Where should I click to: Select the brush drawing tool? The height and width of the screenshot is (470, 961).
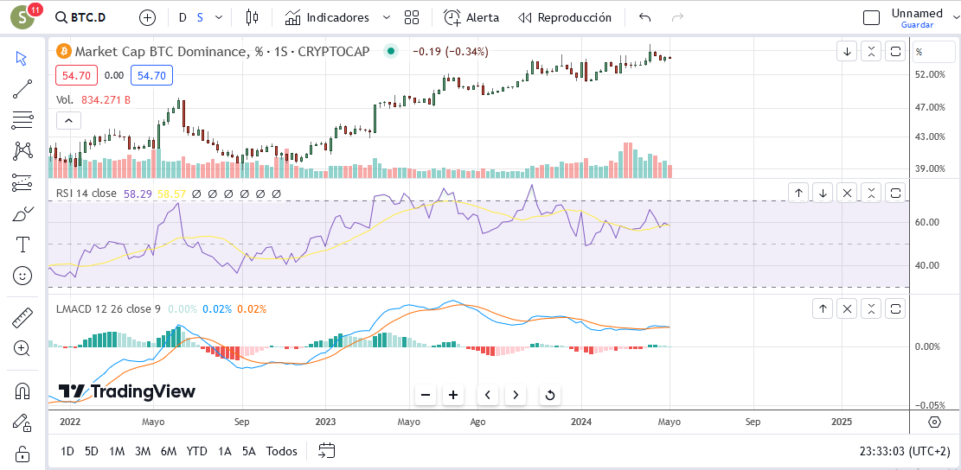(x=22, y=215)
